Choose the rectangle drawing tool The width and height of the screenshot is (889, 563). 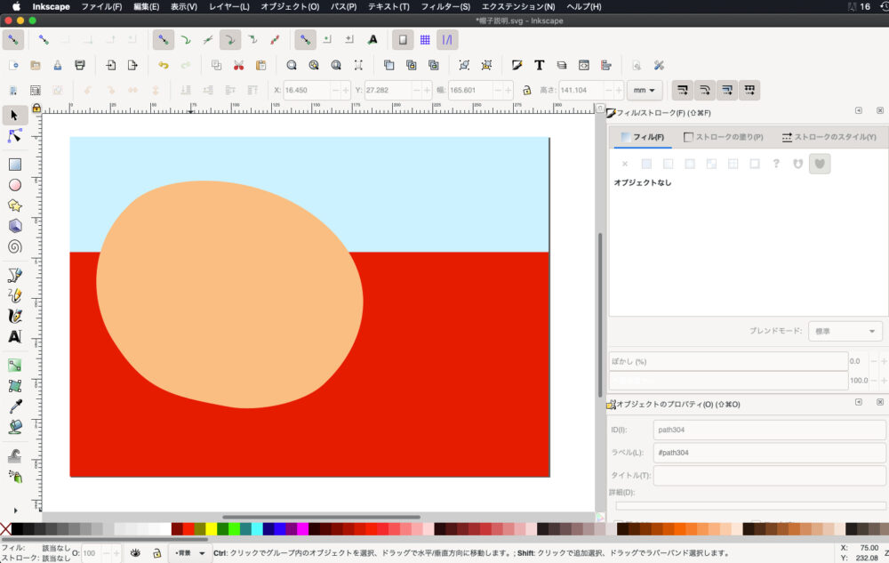tap(15, 165)
